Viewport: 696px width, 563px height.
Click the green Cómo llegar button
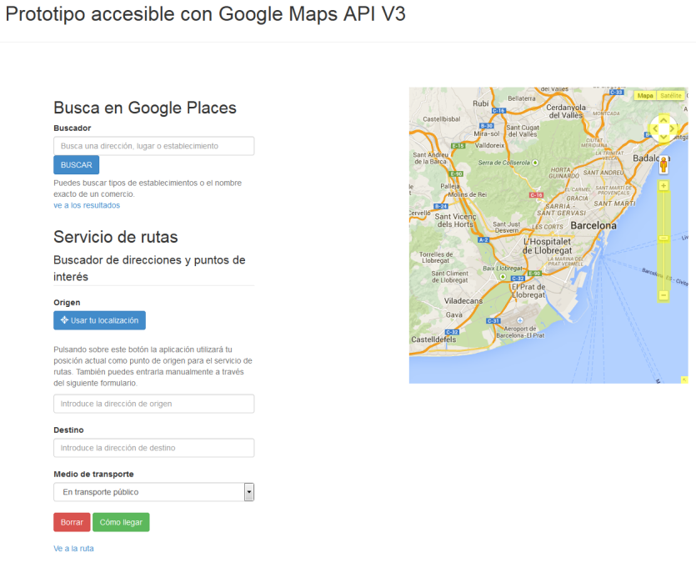click(121, 522)
